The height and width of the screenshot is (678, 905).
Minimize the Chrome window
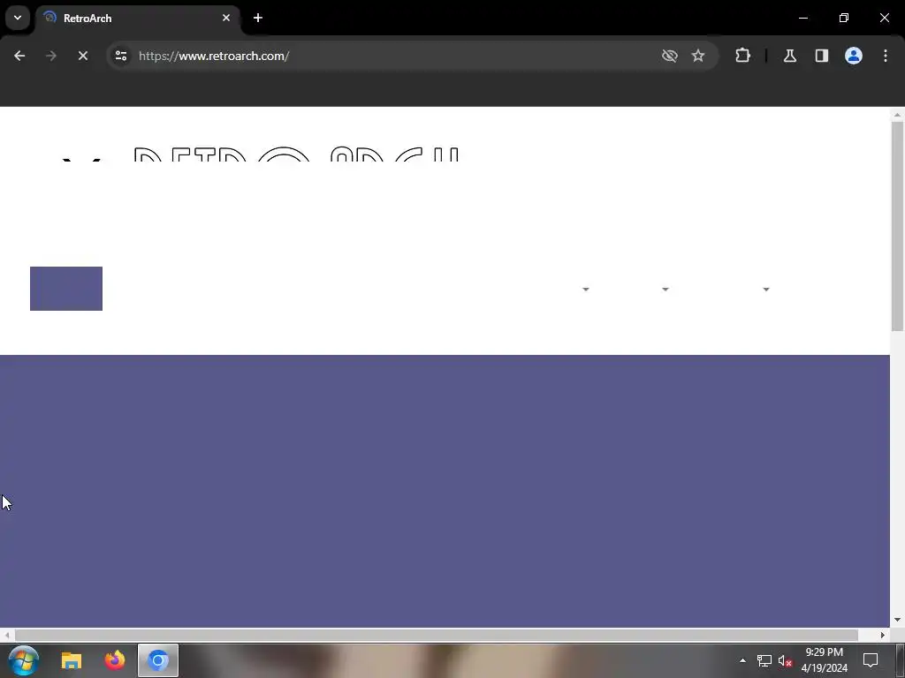coord(803,18)
